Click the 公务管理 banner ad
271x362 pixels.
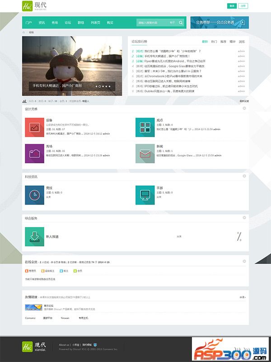tap(220, 22)
